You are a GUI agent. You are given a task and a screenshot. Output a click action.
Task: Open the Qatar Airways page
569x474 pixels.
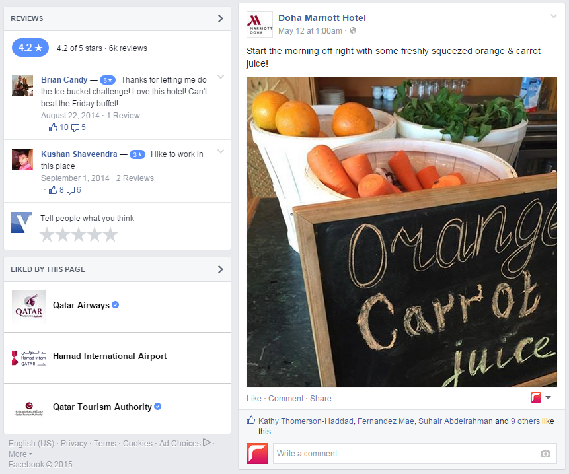[x=81, y=305]
